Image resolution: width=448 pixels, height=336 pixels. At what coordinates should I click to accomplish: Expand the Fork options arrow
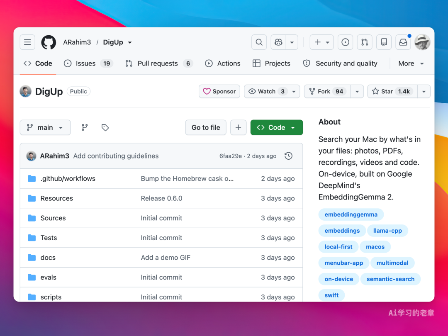[x=357, y=91]
